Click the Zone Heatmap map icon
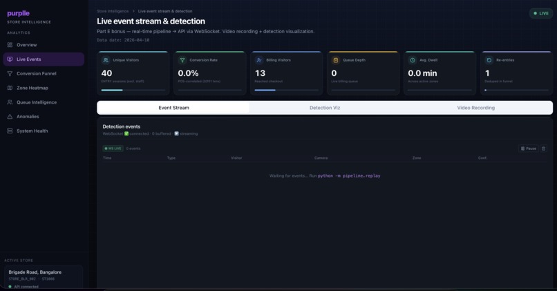Image resolution: width=557 pixels, height=291 pixels. [10, 88]
